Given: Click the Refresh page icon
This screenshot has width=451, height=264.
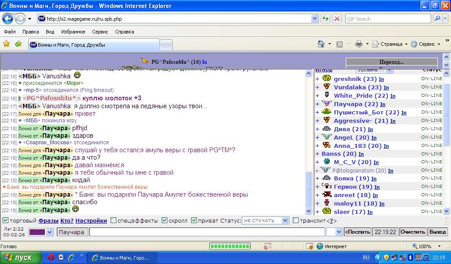Looking at the screenshot, I should click(x=325, y=18).
